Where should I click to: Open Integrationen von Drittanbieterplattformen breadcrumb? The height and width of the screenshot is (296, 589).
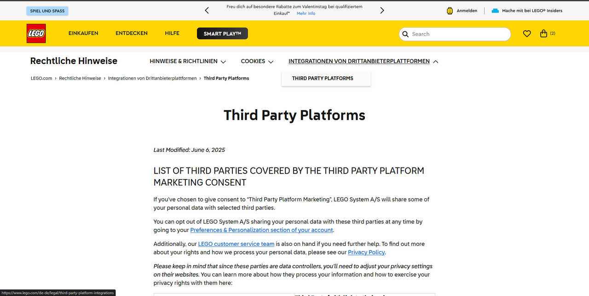152,78
